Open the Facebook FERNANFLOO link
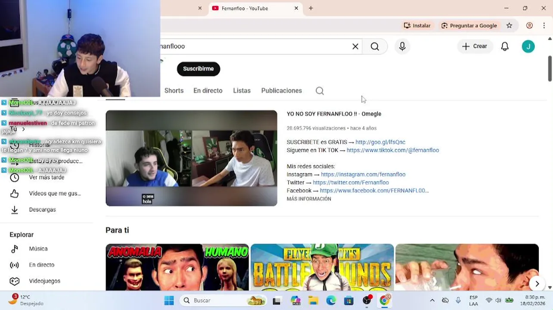This screenshot has width=553, height=310. 374,191
